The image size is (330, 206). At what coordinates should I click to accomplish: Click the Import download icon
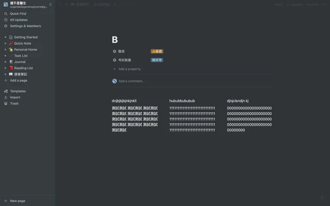click(x=6, y=97)
